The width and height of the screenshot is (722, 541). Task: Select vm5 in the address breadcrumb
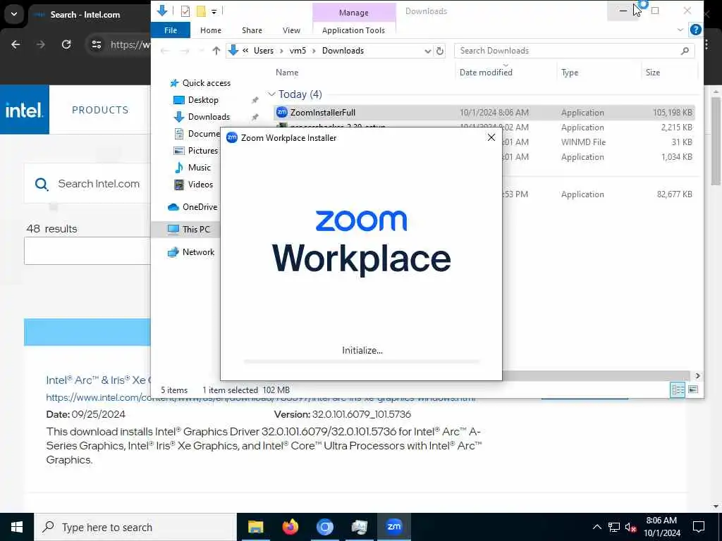[298, 51]
